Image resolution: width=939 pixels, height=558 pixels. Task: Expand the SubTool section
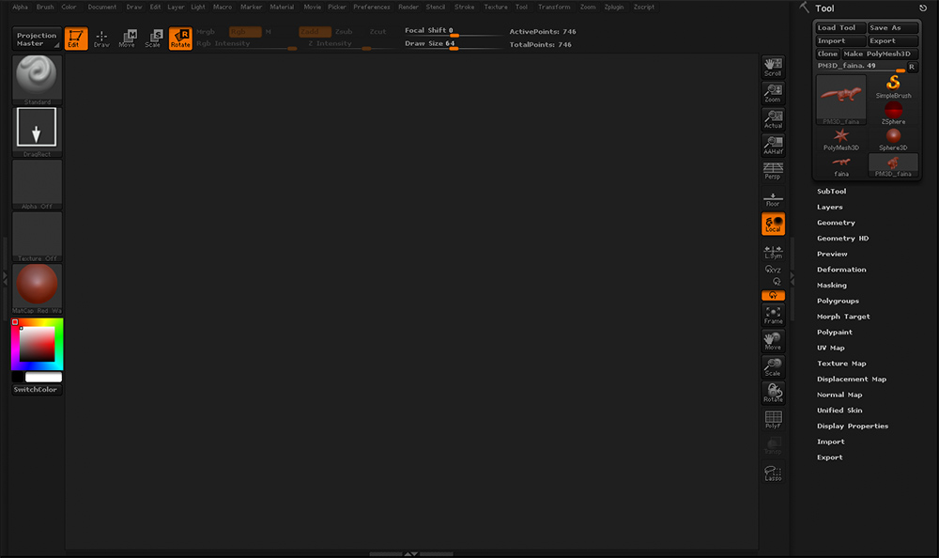pyautogui.click(x=832, y=192)
